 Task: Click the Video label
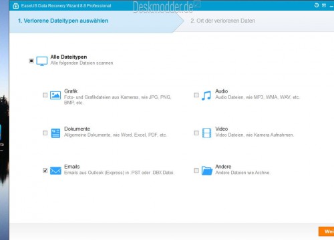[x=222, y=129]
